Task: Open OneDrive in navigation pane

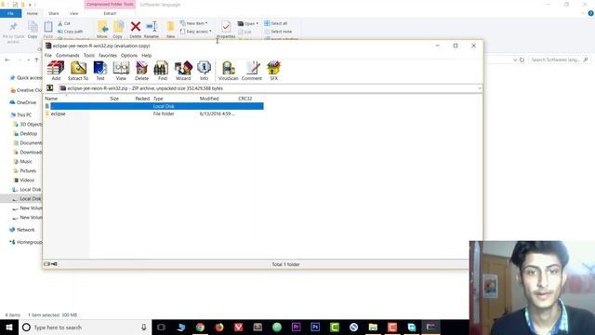Action: point(22,102)
